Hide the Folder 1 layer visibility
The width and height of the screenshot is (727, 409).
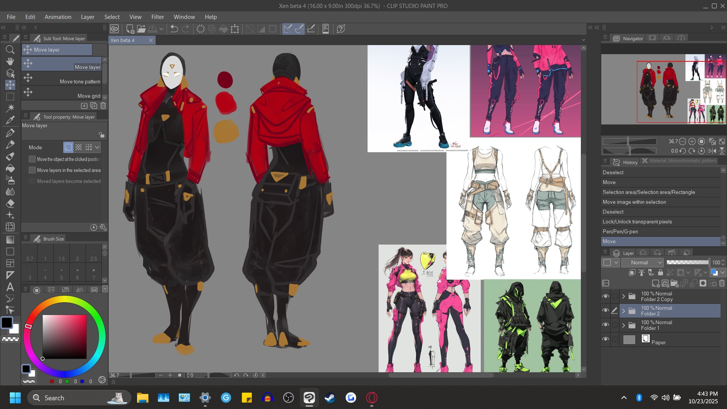(605, 325)
